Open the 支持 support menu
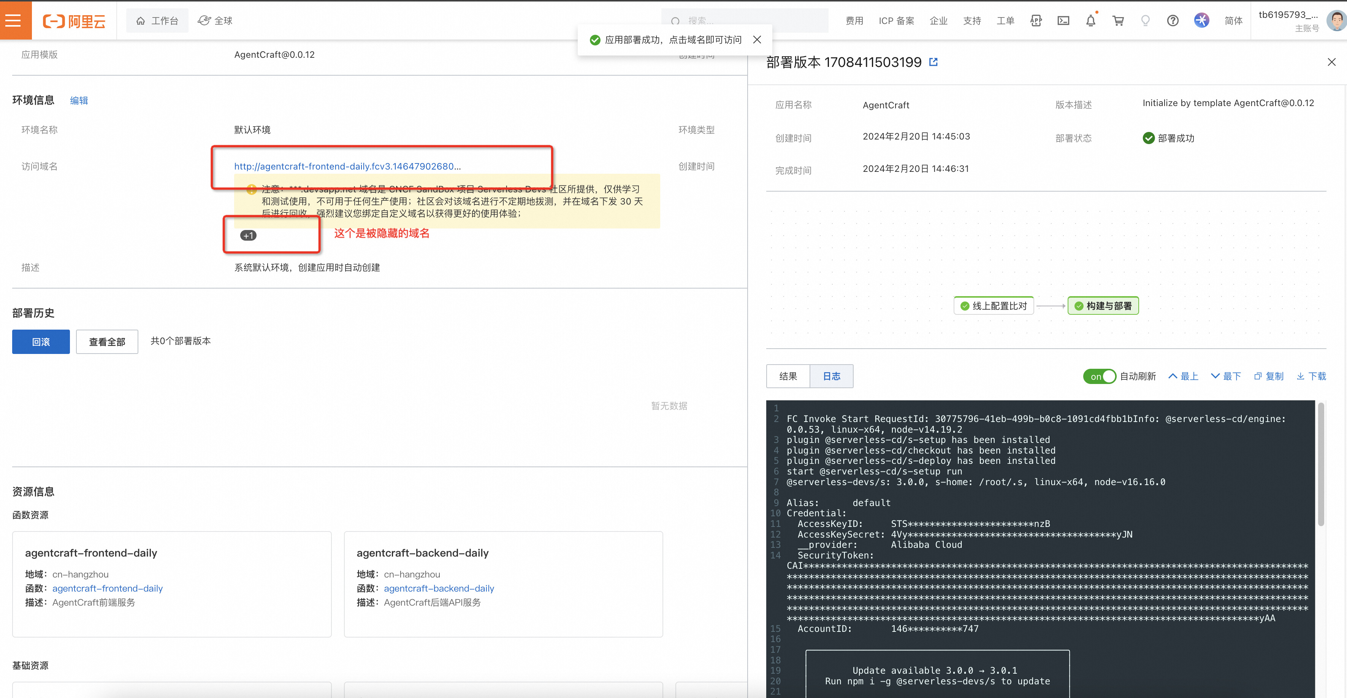This screenshot has height=698, width=1347. 972,21
